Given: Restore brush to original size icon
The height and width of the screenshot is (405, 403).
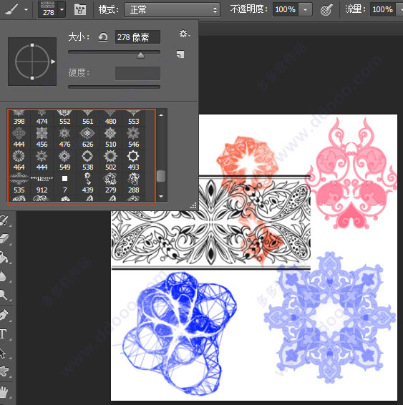Looking at the screenshot, I should pos(103,37).
